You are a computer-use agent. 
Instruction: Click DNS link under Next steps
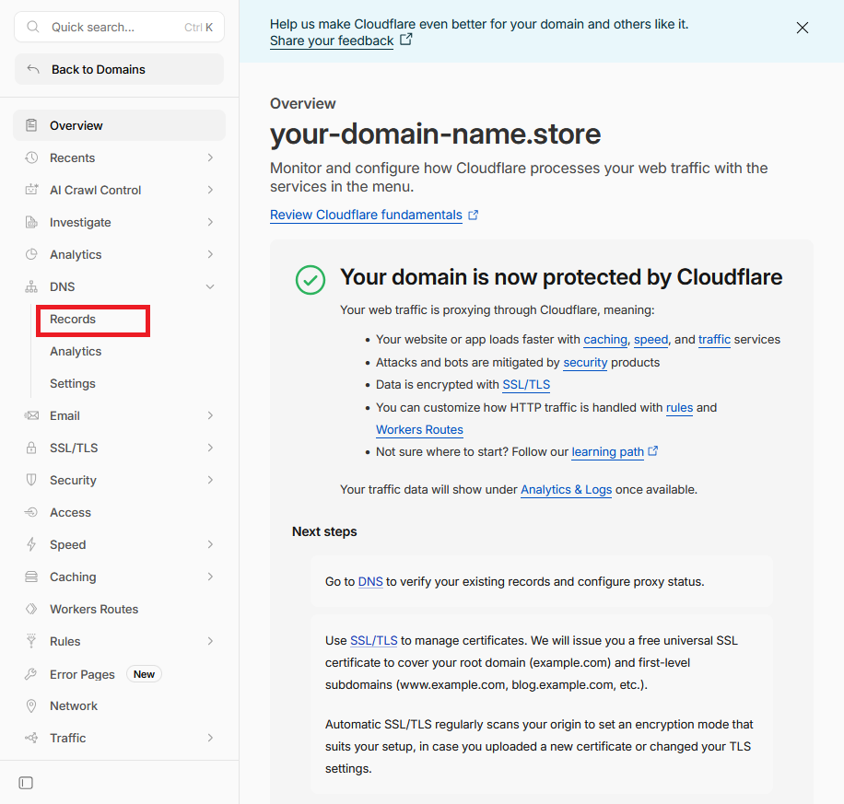[370, 582]
